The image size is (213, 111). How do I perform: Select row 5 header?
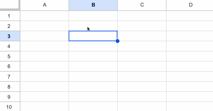click(9, 56)
